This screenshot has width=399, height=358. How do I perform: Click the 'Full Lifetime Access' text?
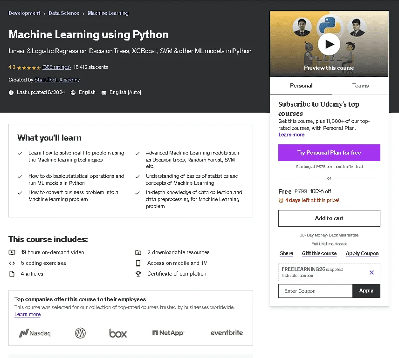(329, 244)
